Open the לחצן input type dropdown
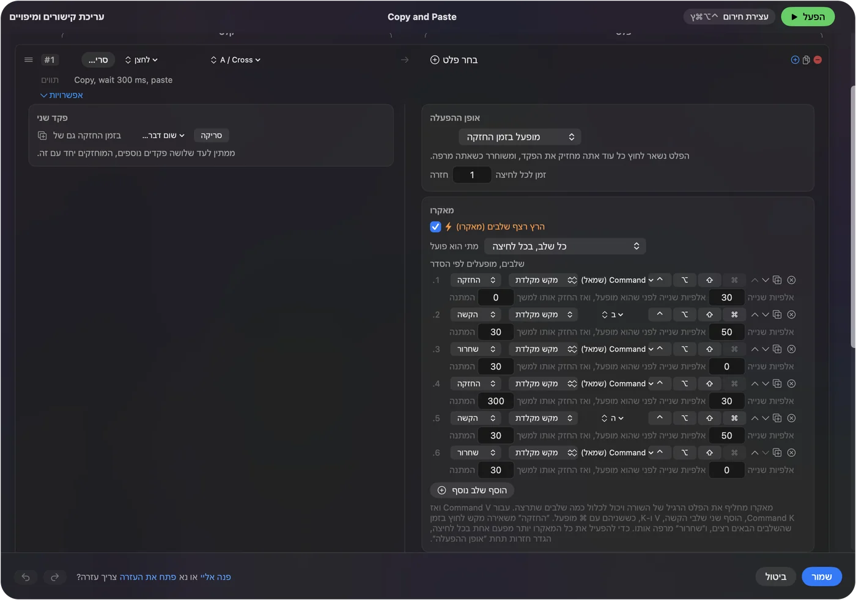856x600 pixels. (x=141, y=60)
